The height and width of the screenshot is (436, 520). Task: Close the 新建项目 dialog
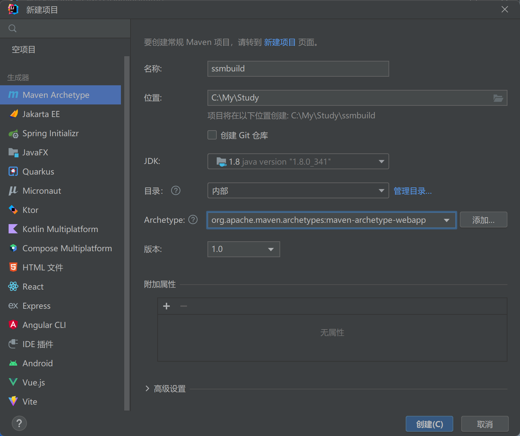[x=504, y=10]
